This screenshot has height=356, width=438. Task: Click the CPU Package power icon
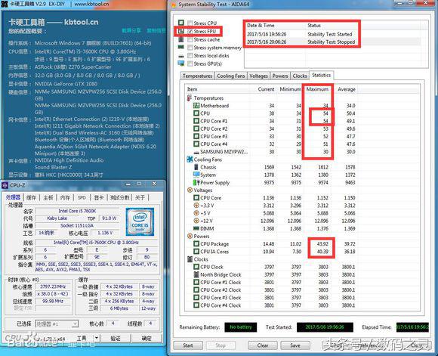pos(196,244)
